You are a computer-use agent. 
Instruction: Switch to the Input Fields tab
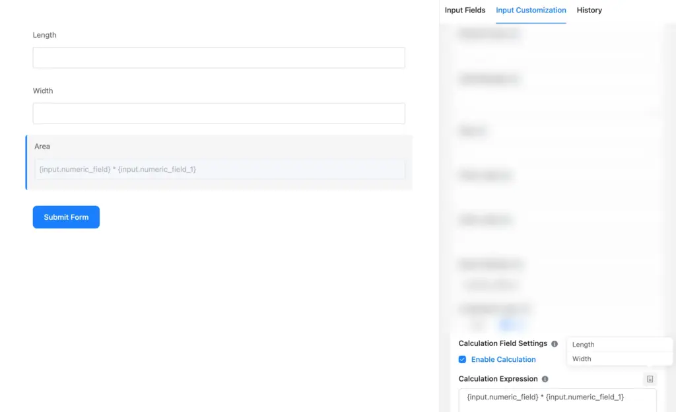pos(465,10)
